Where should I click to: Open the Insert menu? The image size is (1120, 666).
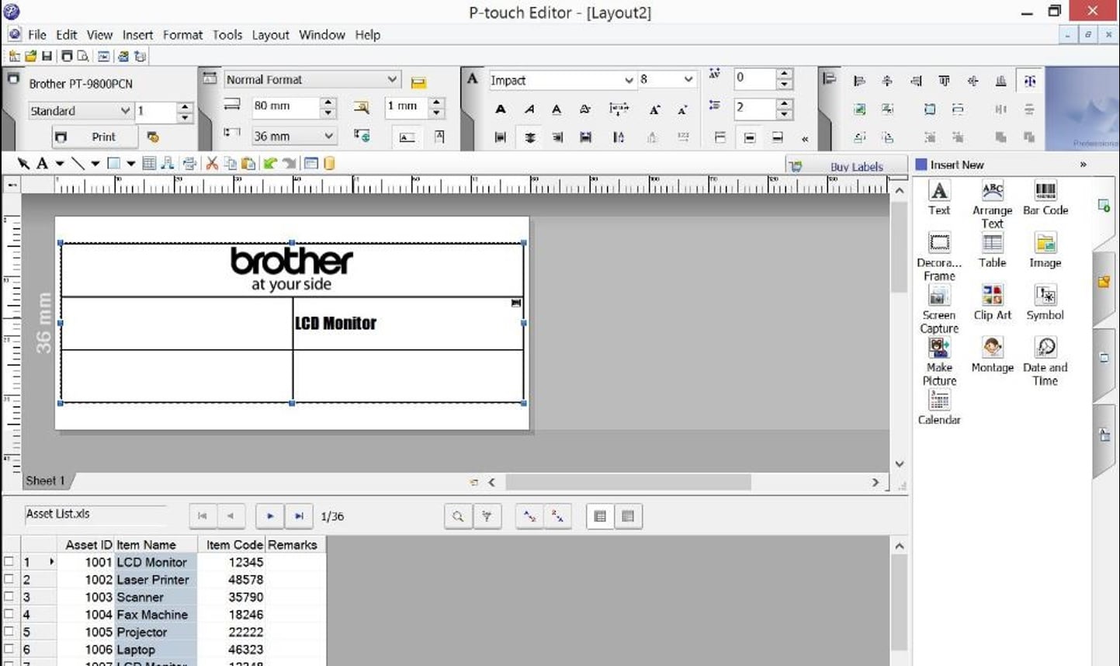pyautogui.click(x=137, y=35)
